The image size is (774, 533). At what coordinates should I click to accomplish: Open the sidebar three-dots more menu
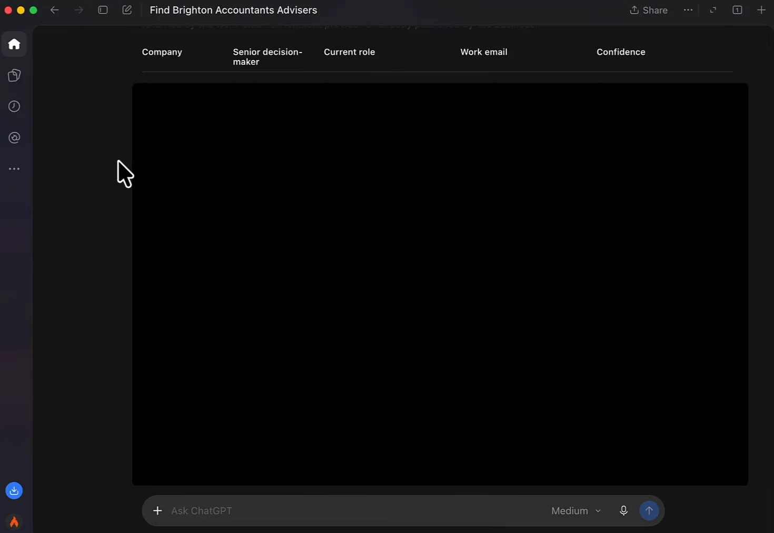(14, 169)
